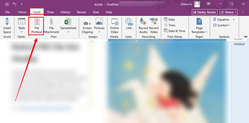The image size is (249, 123).
Task: Switch to the Draw tab
Action: click(x=51, y=12)
